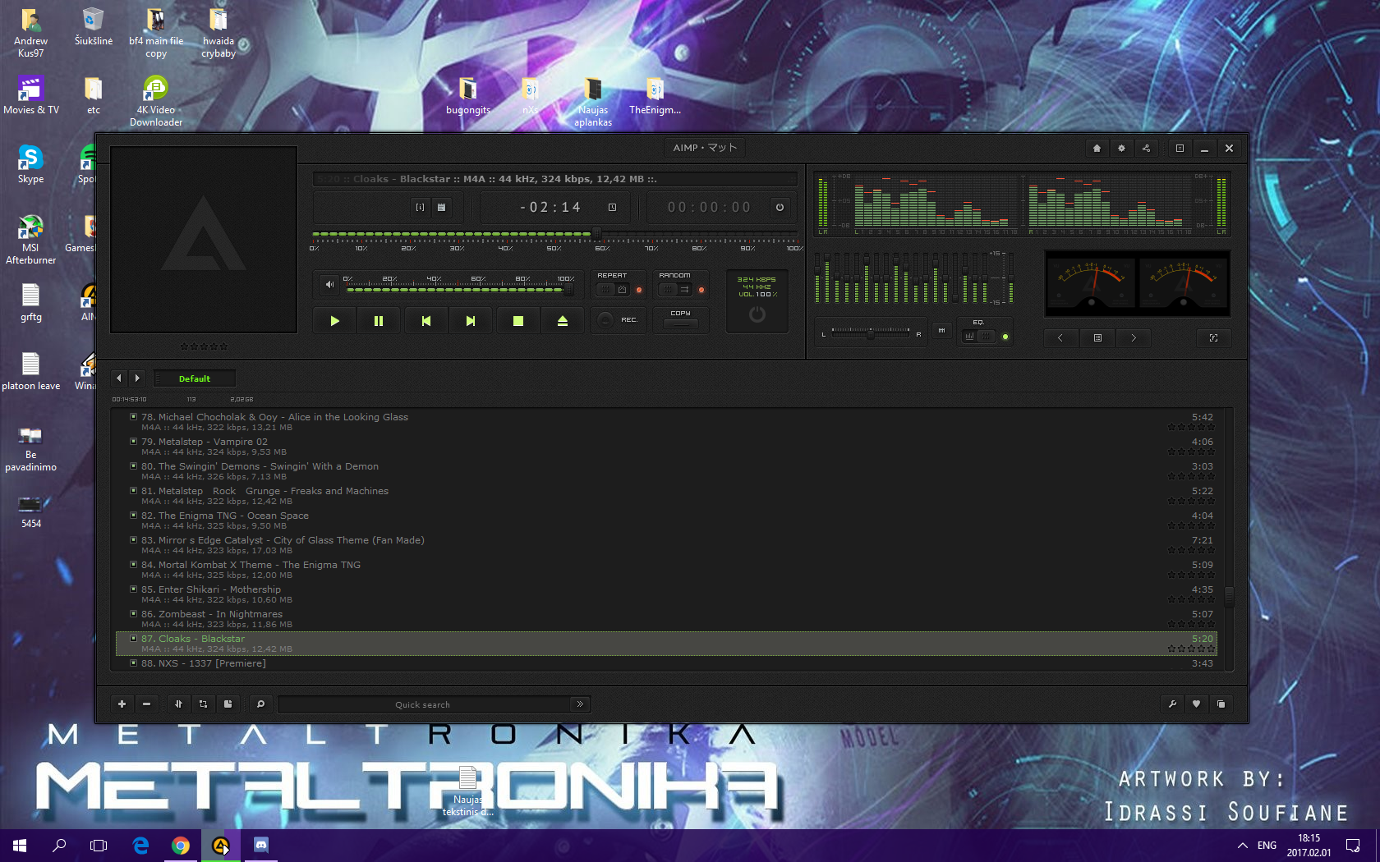
Task: Open equalizer presets icon beside balance
Action: pos(941,331)
